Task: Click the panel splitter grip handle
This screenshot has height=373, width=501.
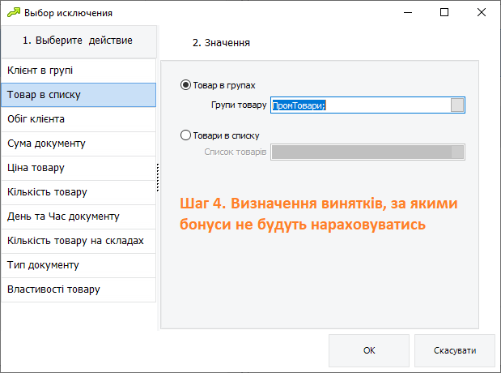Action: (158, 178)
